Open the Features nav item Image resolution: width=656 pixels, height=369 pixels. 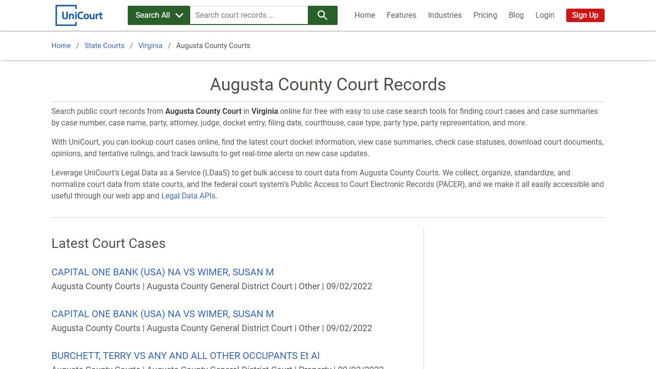point(401,15)
